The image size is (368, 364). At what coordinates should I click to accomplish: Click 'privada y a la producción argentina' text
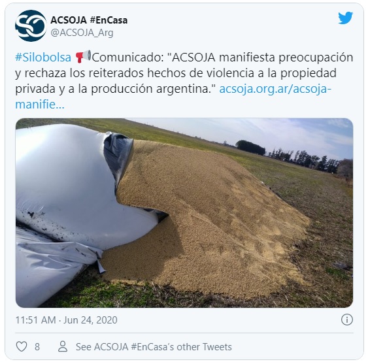(x=115, y=89)
